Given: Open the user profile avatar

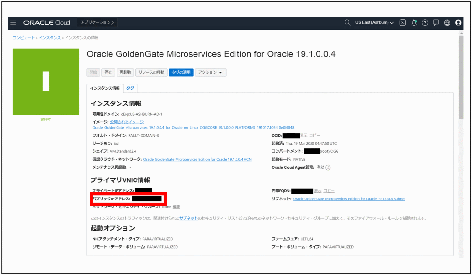Looking at the screenshot, I should [458, 23].
